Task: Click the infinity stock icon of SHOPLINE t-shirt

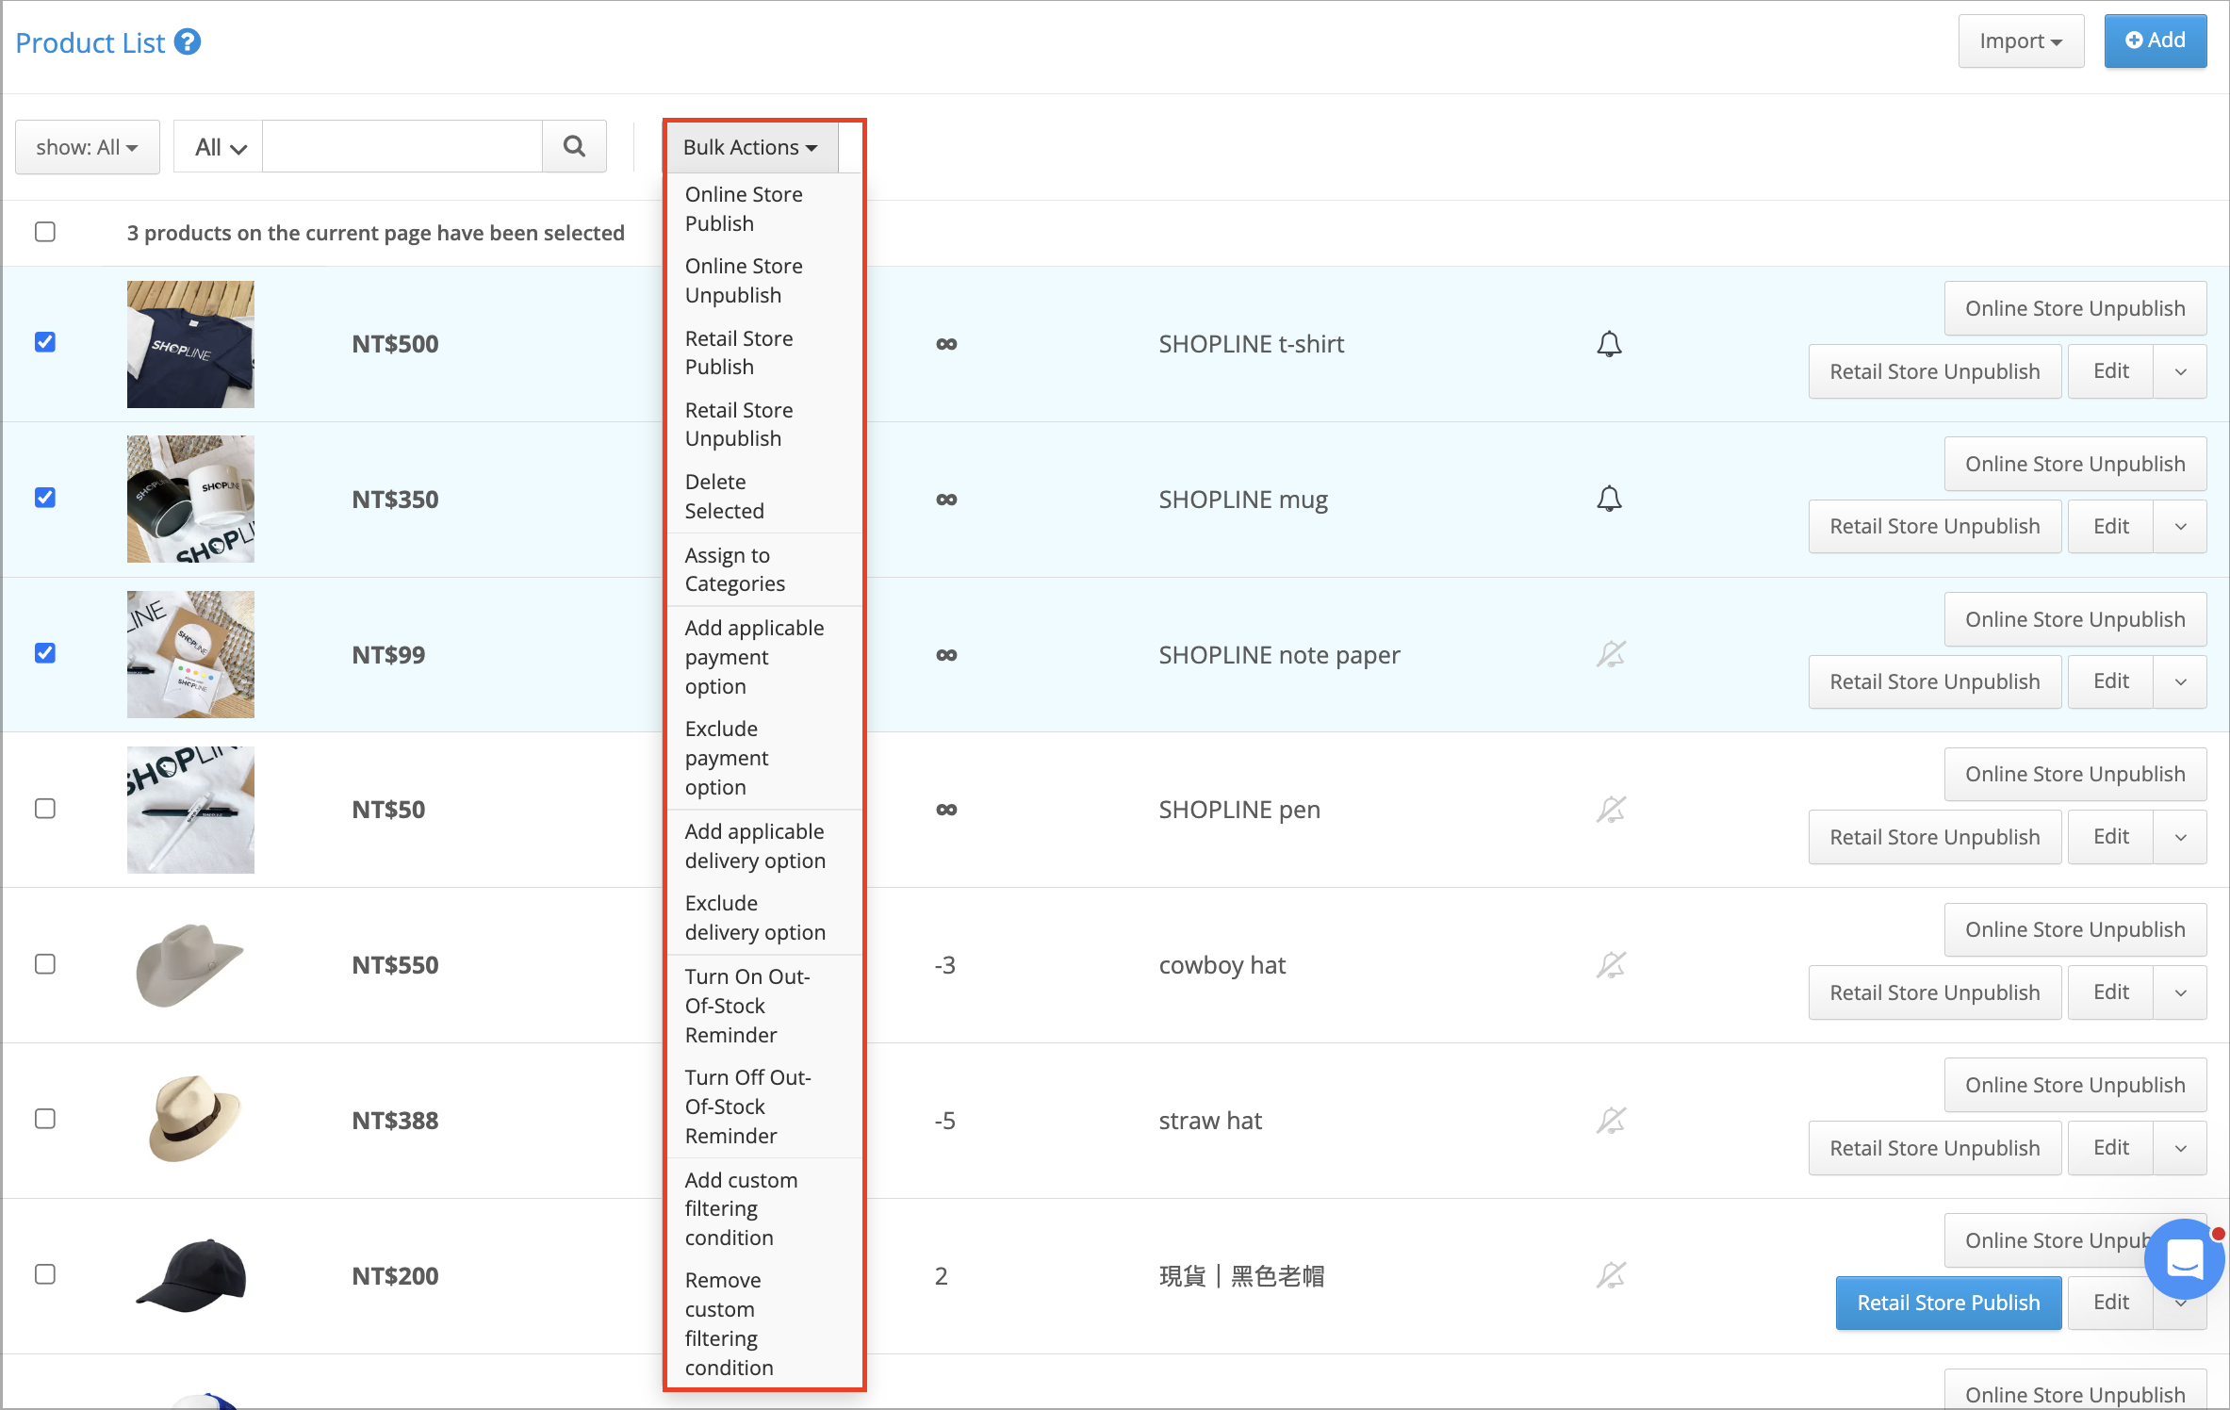Action: [946, 344]
